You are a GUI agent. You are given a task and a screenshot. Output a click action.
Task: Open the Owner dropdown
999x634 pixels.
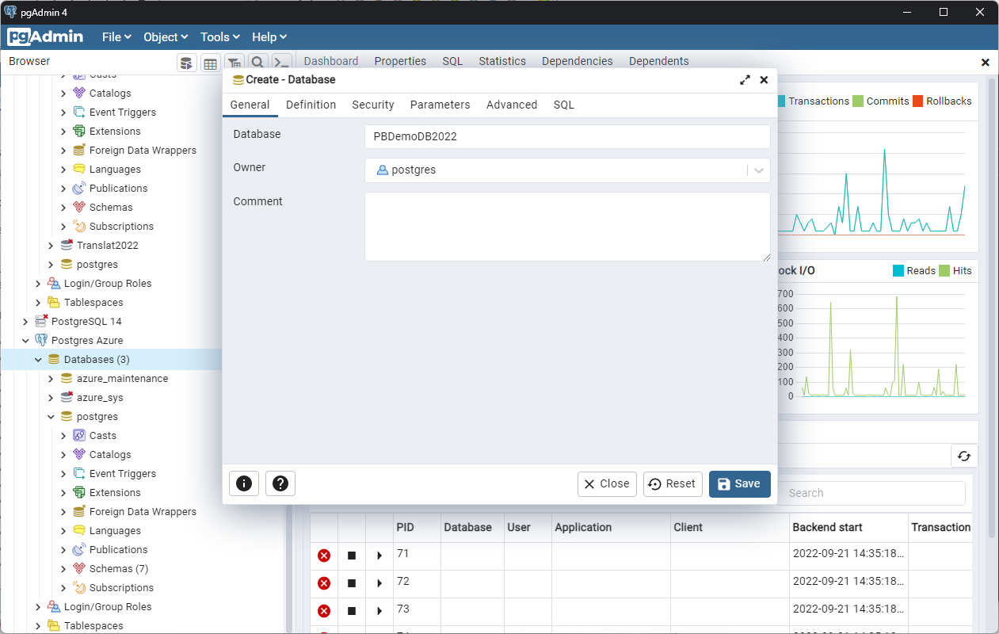(758, 170)
